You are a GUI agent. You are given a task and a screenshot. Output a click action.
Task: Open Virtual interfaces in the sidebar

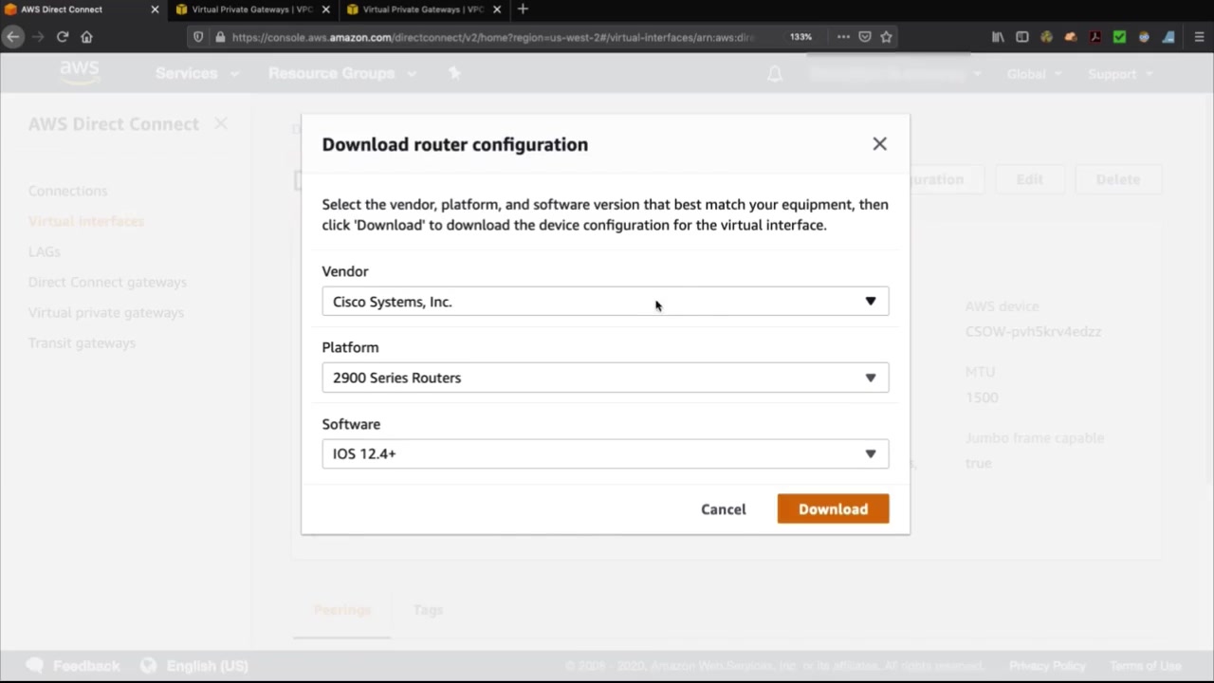(x=86, y=221)
